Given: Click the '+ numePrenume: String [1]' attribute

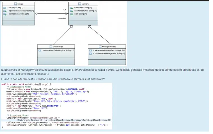Looking at the screenshot, I should click(x=85, y=11).
